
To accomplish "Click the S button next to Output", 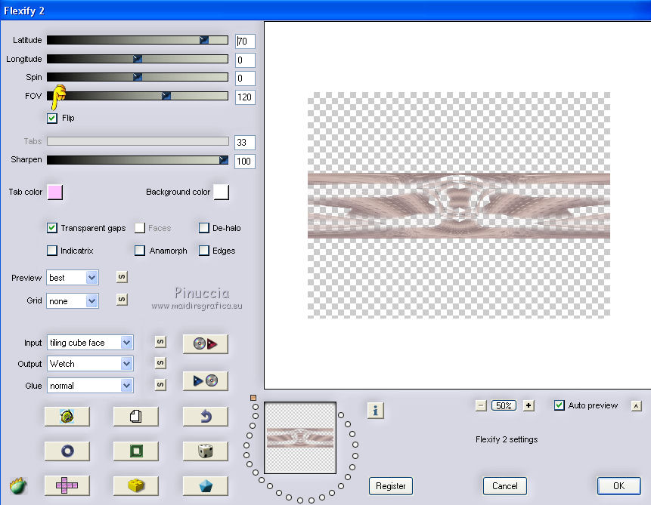I will click(160, 363).
